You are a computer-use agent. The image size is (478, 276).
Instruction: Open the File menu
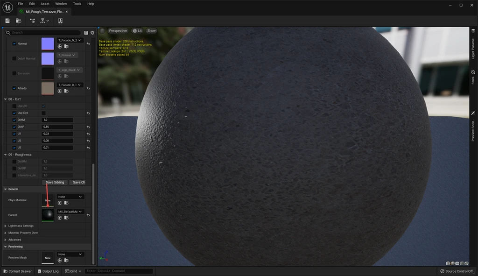pyautogui.click(x=21, y=4)
